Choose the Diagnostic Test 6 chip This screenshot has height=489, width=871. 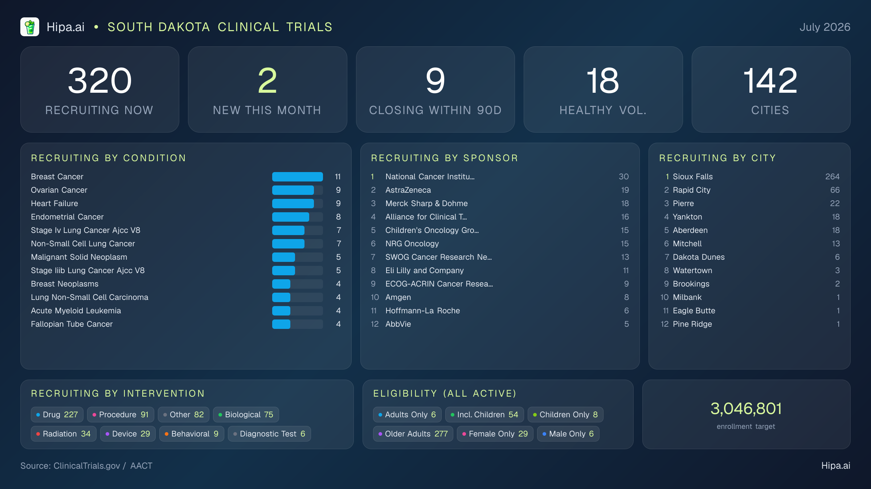pos(269,434)
